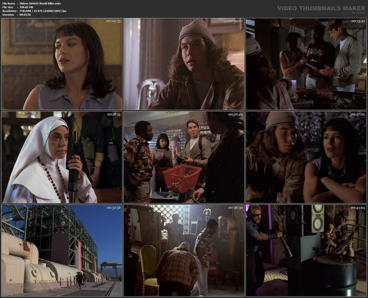Click the timestamp text 00:22:49
The height and width of the screenshot is (298, 368).
point(235,114)
